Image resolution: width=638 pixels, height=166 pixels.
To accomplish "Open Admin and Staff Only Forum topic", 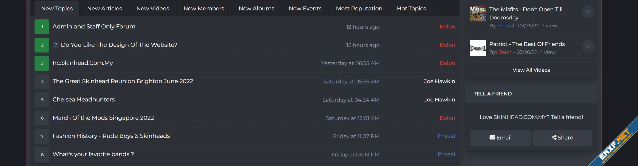I will tap(94, 27).
